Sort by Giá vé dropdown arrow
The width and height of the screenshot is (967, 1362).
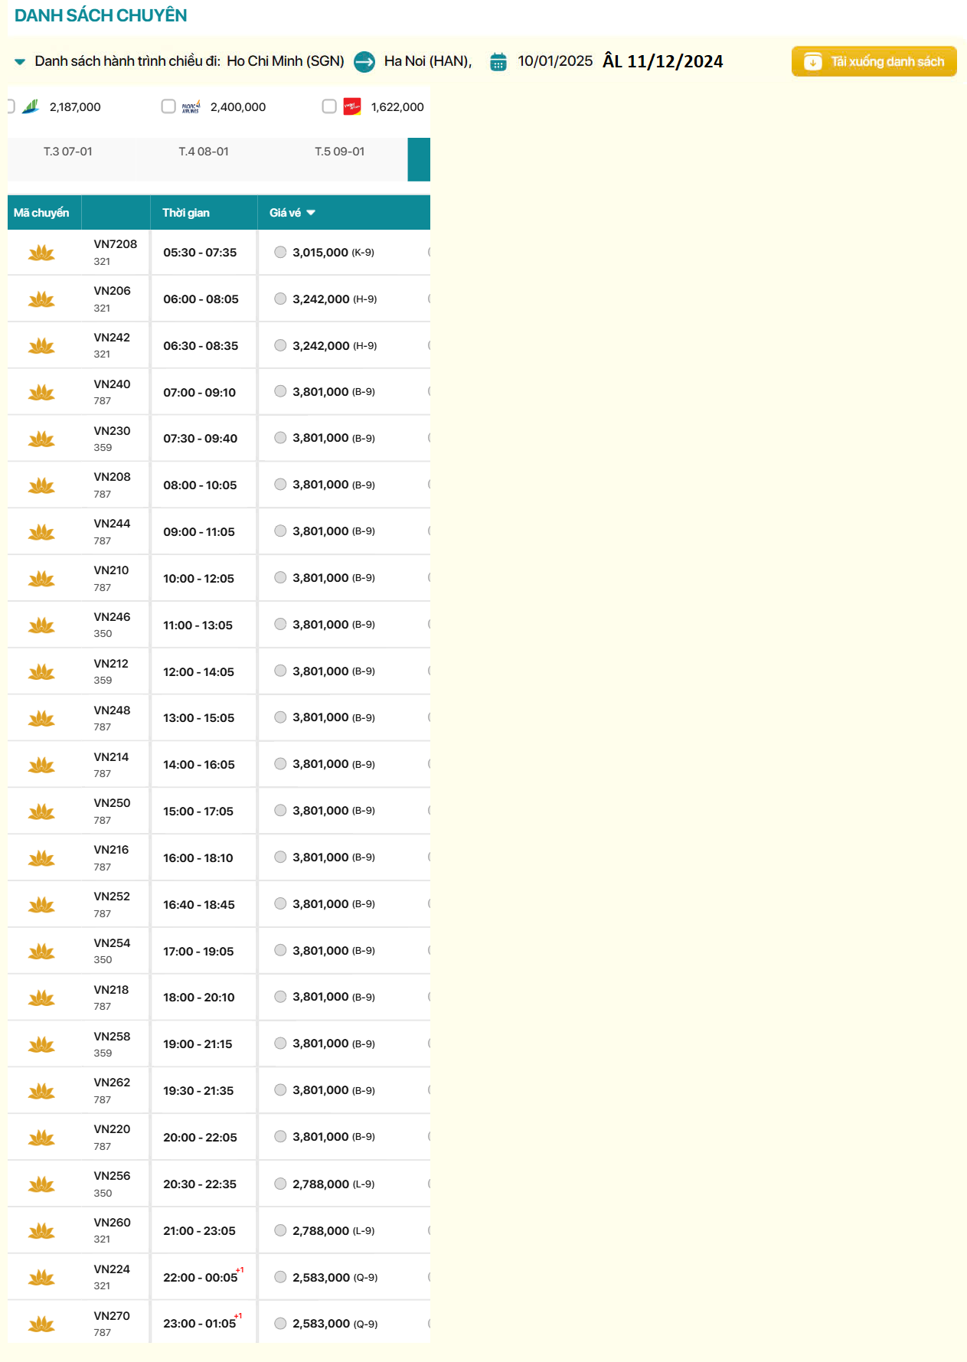(311, 213)
